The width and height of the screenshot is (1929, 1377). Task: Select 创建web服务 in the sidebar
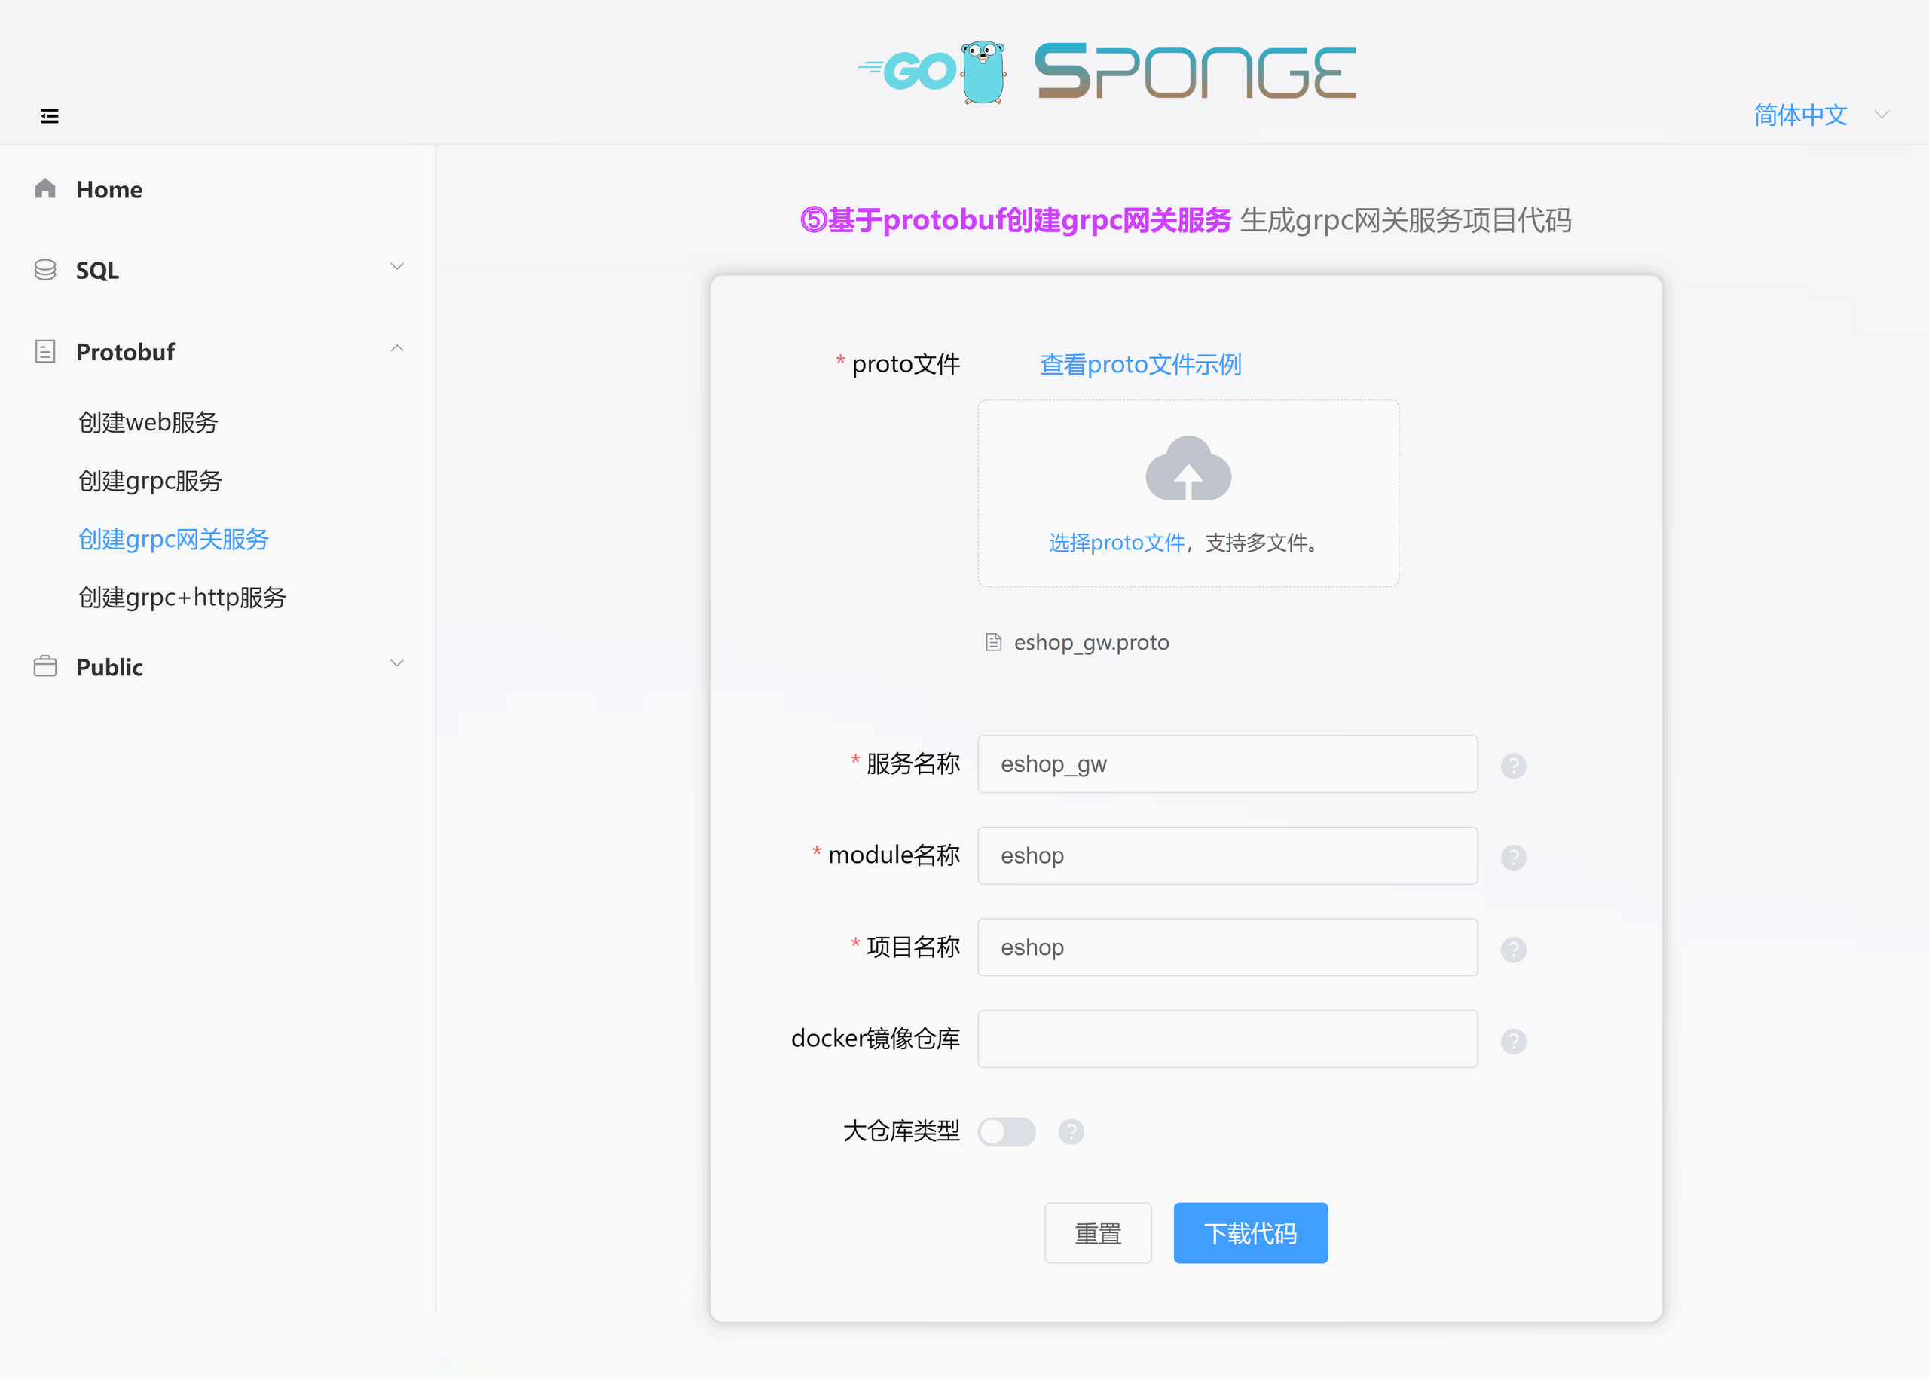pyautogui.click(x=148, y=422)
